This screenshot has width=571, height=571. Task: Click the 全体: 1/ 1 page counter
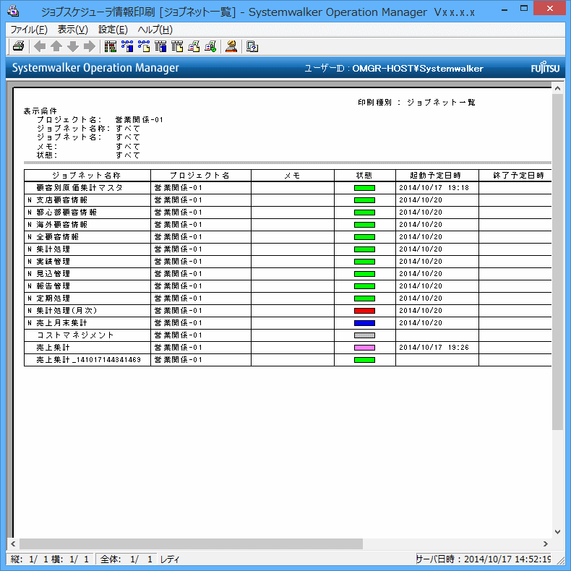[126, 559]
